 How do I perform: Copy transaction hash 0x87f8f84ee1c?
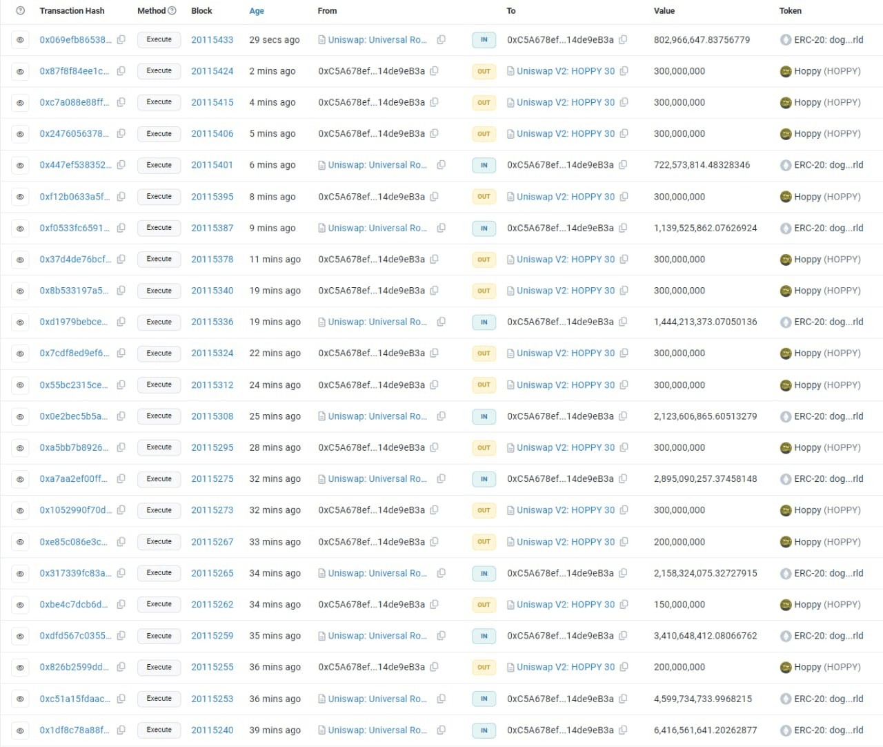pyautogui.click(x=121, y=71)
